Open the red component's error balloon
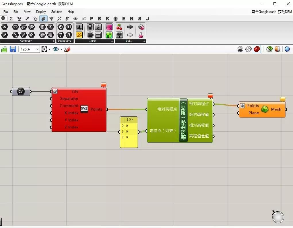This screenshot has width=293, height=228. 104,85
